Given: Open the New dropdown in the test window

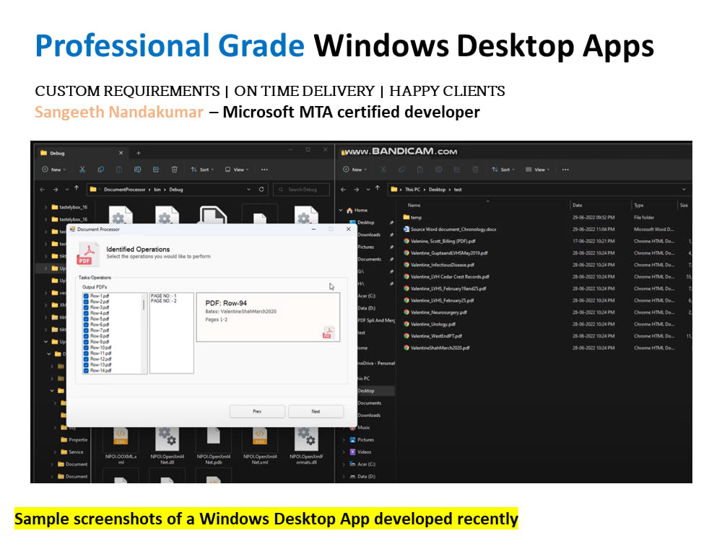Looking at the screenshot, I should [x=355, y=169].
